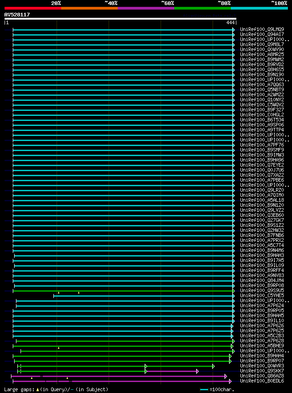292x393 pixels.
Task: Click the UniRef100_A7P624 label
Action: 262,305
